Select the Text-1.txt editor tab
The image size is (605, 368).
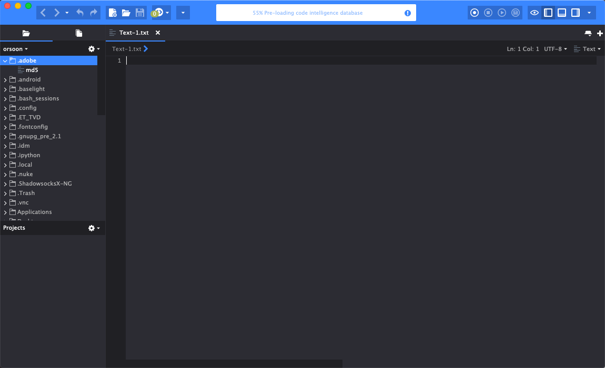[x=134, y=33]
